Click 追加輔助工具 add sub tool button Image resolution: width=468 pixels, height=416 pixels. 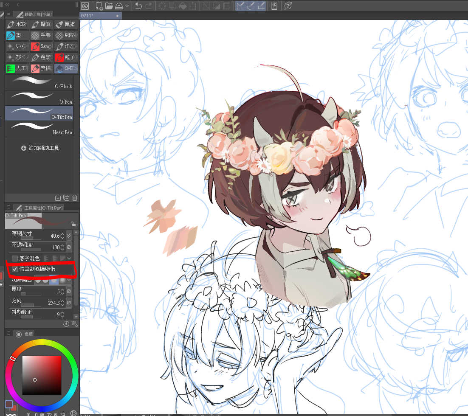40,148
